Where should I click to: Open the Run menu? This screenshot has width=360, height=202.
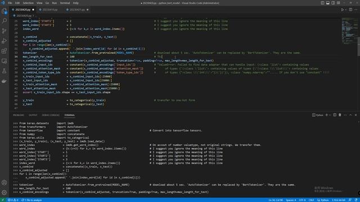coord(55,3)
